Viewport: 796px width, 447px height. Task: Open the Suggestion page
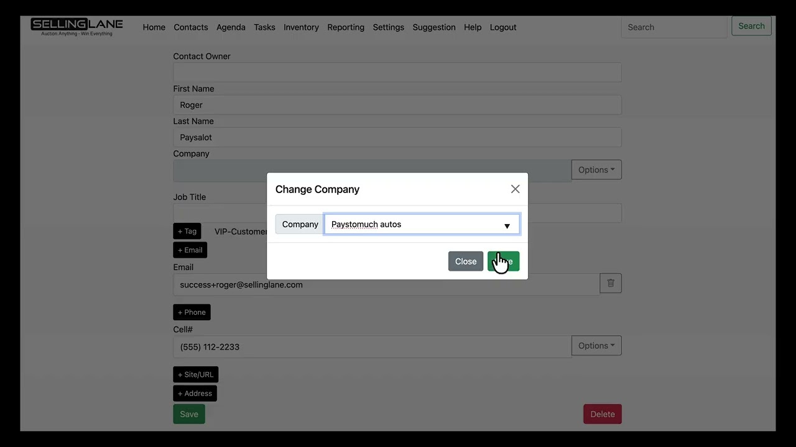coord(434,27)
